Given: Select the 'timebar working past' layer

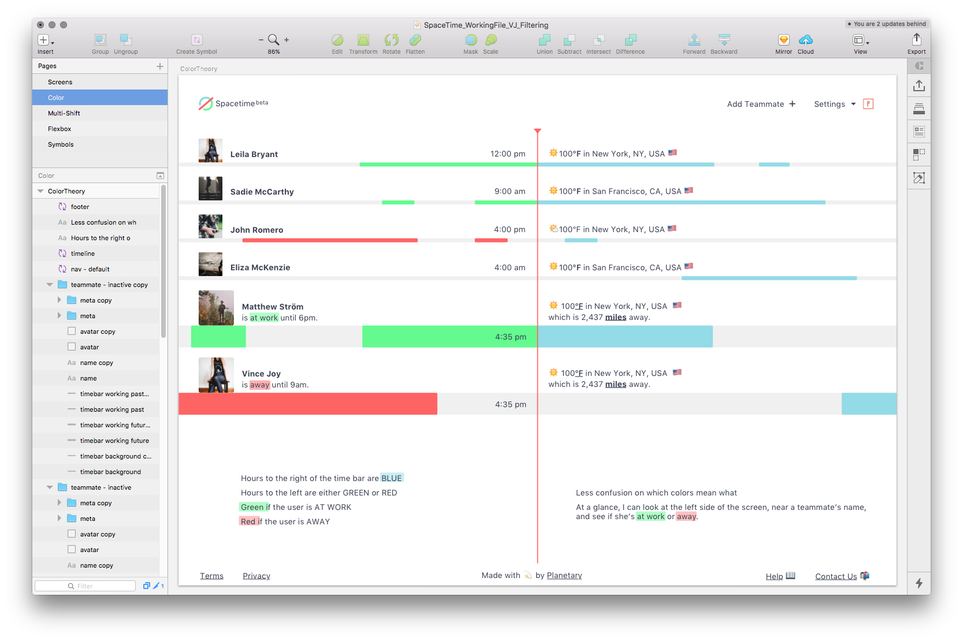Looking at the screenshot, I should point(96,409).
